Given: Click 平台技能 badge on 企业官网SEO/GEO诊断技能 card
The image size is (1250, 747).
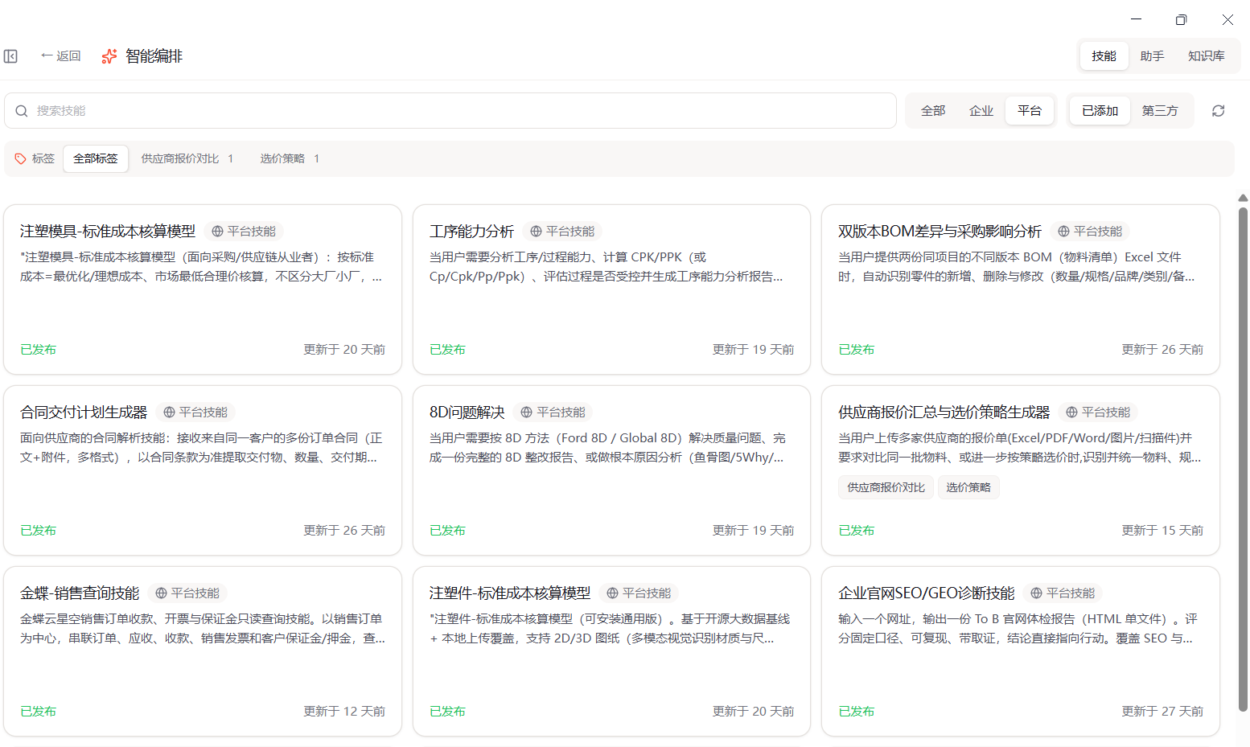Looking at the screenshot, I should point(1063,593).
